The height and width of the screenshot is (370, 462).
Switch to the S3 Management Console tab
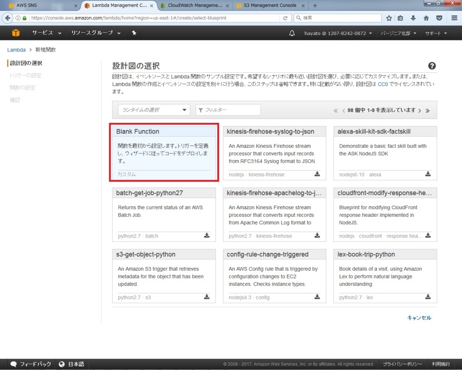(270, 5)
